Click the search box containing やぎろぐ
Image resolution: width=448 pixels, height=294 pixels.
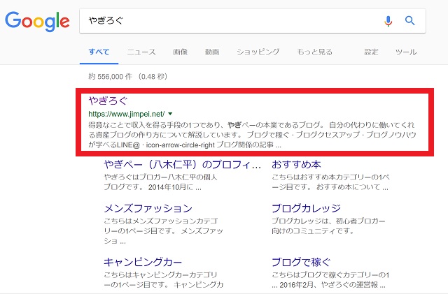231,21
